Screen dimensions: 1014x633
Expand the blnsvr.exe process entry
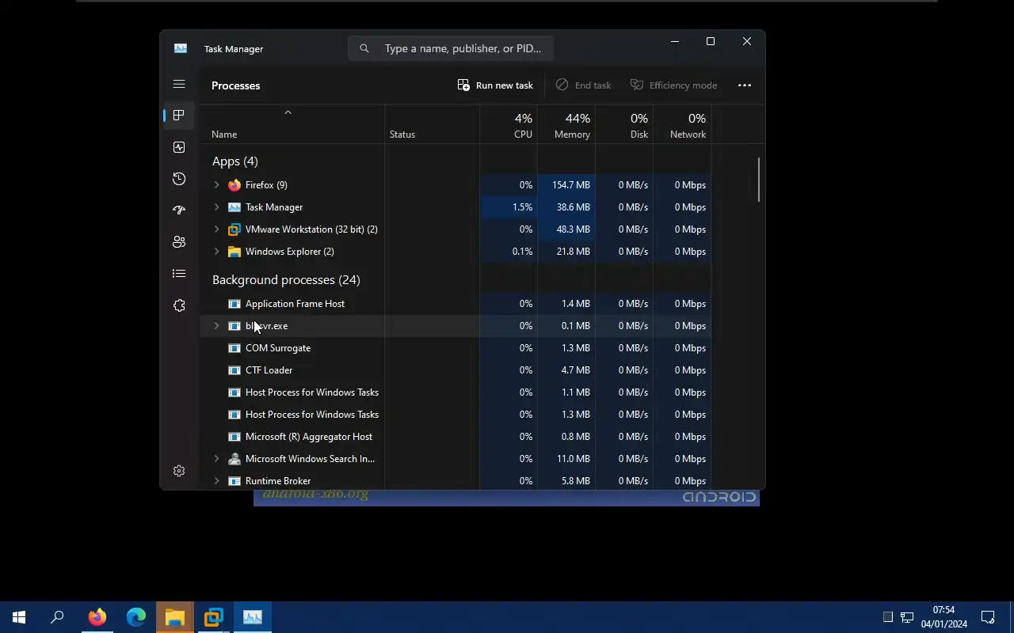pos(216,326)
